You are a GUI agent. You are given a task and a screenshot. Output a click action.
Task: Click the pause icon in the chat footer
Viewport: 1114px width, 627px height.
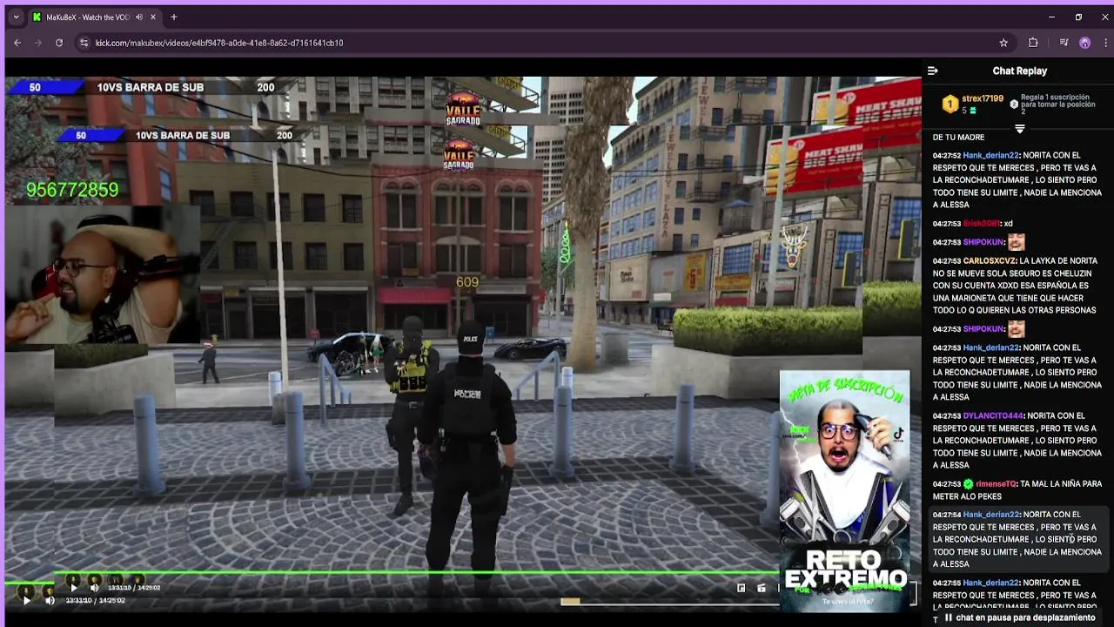(x=949, y=617)
